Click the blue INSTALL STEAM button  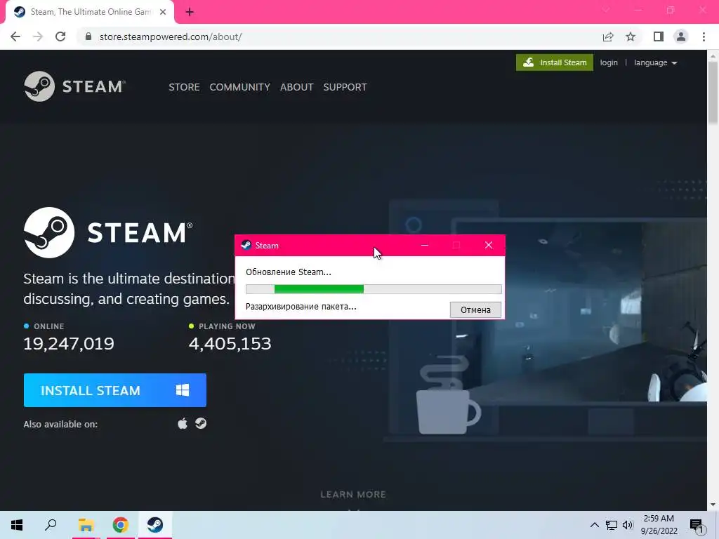pos(115,390)
